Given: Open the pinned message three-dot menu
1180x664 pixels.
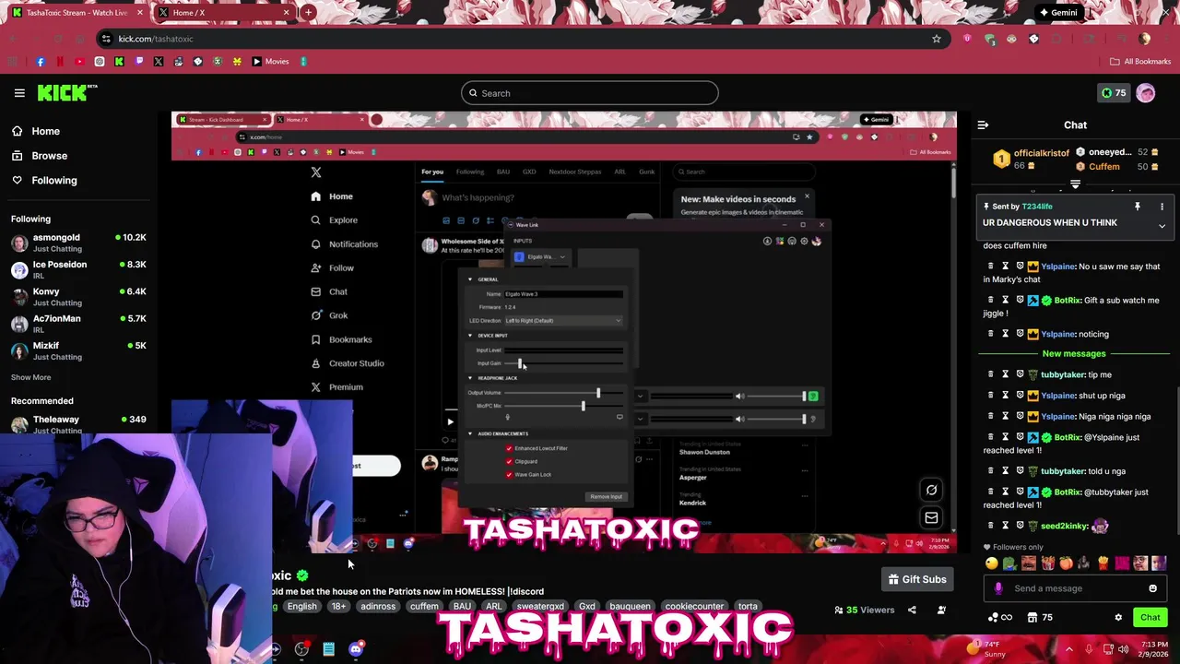Looking at the screenshot, I should click(x=1162, y=207).
